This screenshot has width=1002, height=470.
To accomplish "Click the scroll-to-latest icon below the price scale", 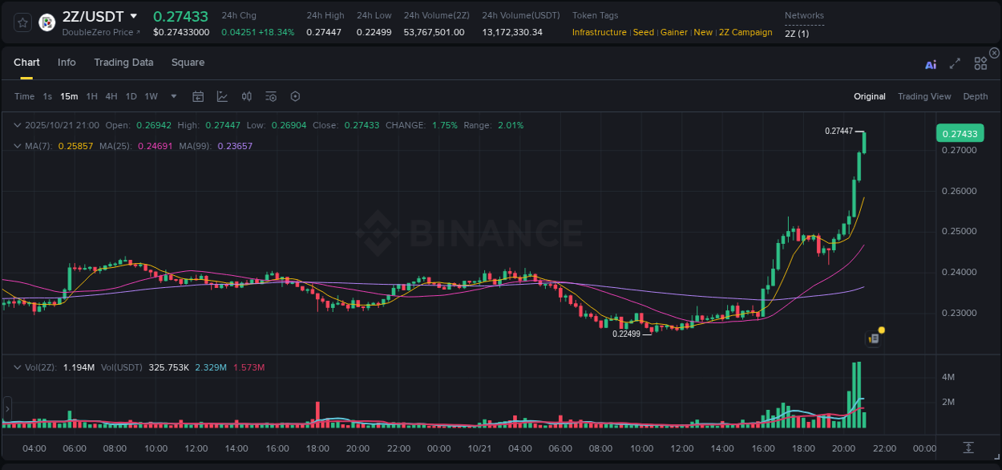I will coord(969,449).
